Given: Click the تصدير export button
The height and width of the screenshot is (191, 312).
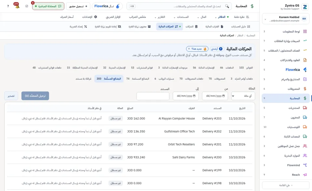Looking at the screenshot, I should [11, 96].
